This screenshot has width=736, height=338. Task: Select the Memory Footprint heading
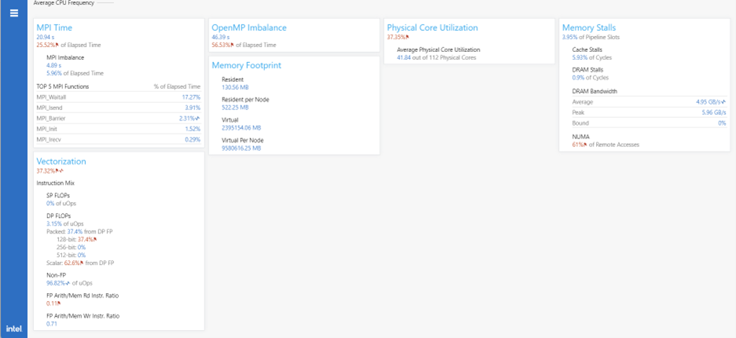(x=246, y=65)
